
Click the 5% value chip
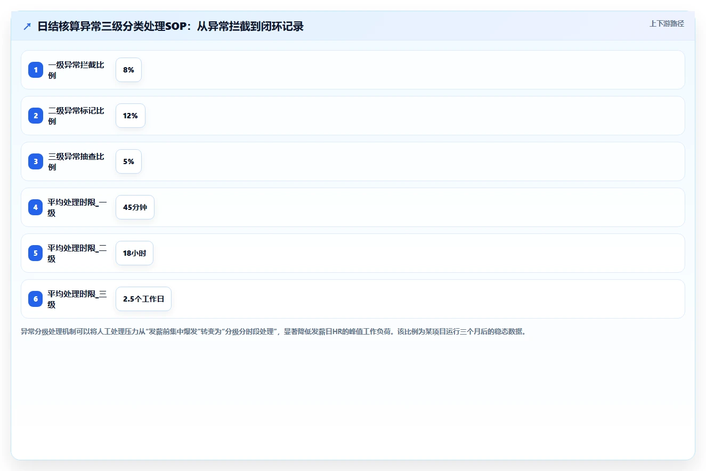point(128,161)
